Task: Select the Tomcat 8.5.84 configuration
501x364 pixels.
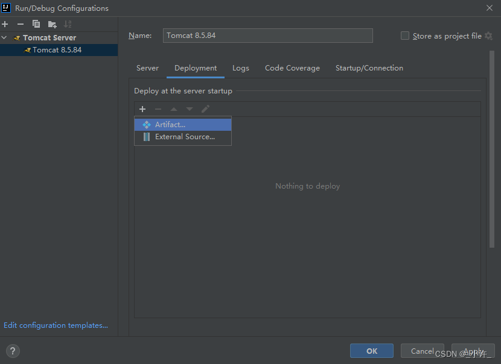Action: (x=59, y=50)
